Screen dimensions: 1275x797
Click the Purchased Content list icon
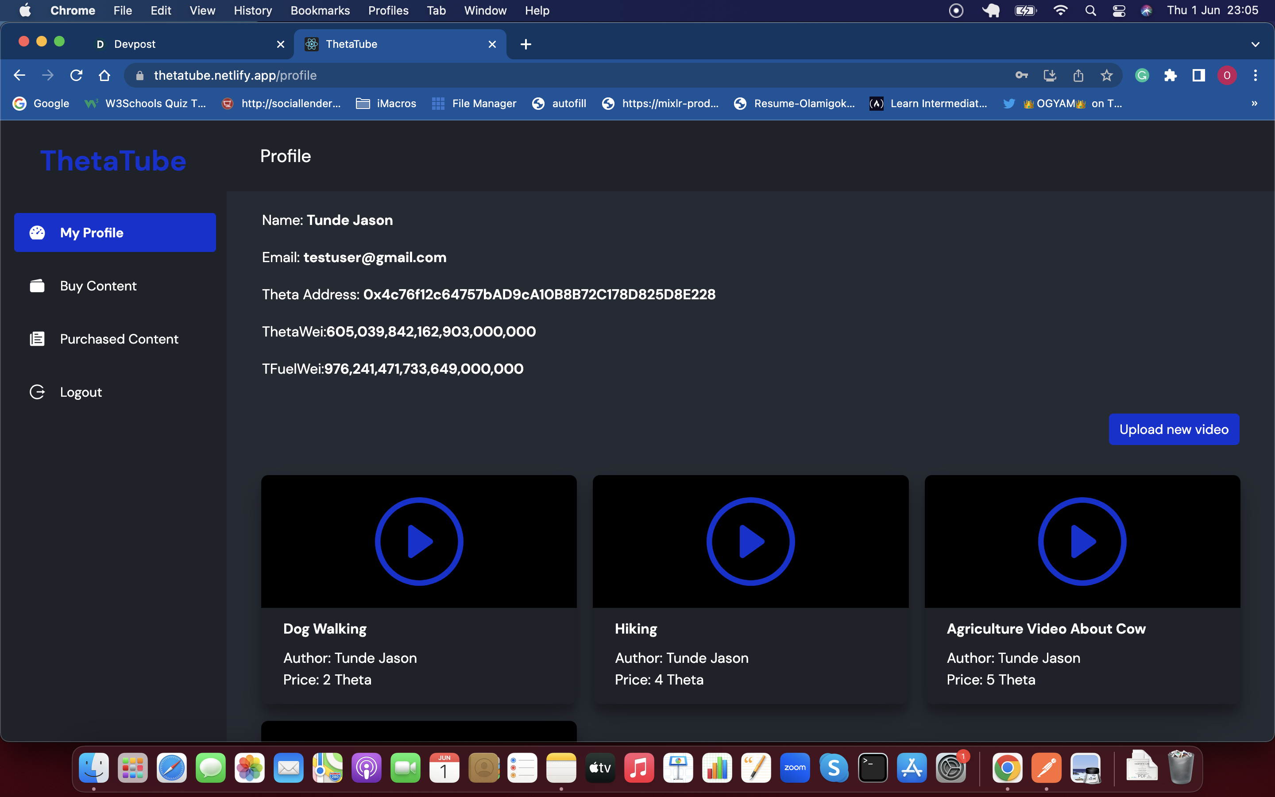point(37,339)
